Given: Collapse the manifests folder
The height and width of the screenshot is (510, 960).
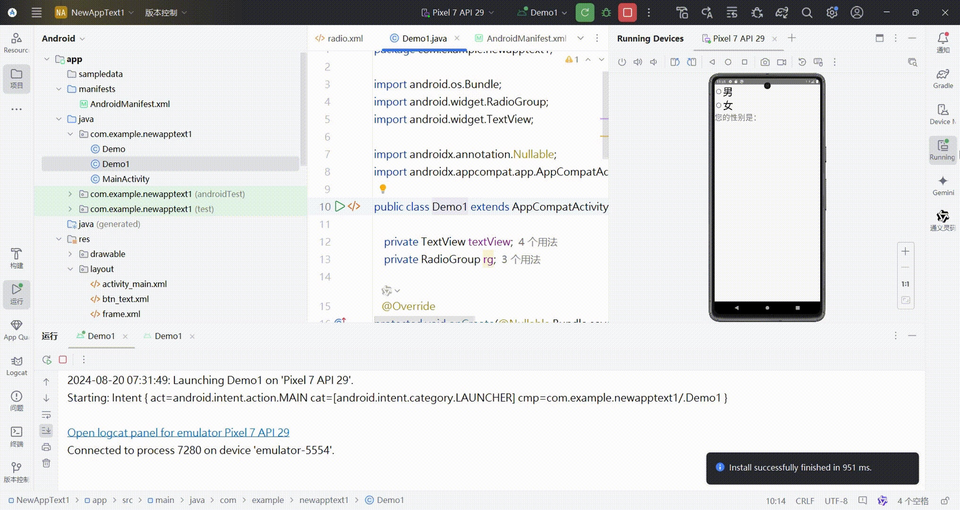Looking at the screenshot, I should [x=59, y=89].
